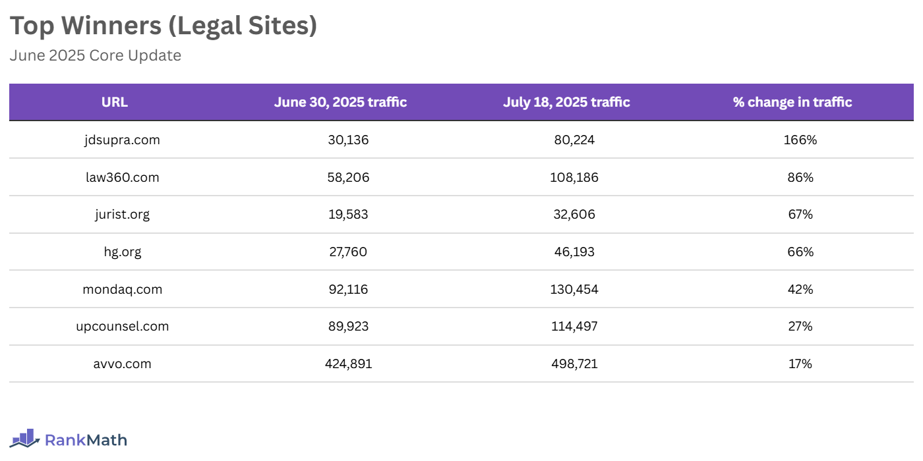Click jdsupra.com June value 30,136
The image size is (923, 461).
pyautogui.click(x=348, y=140)
